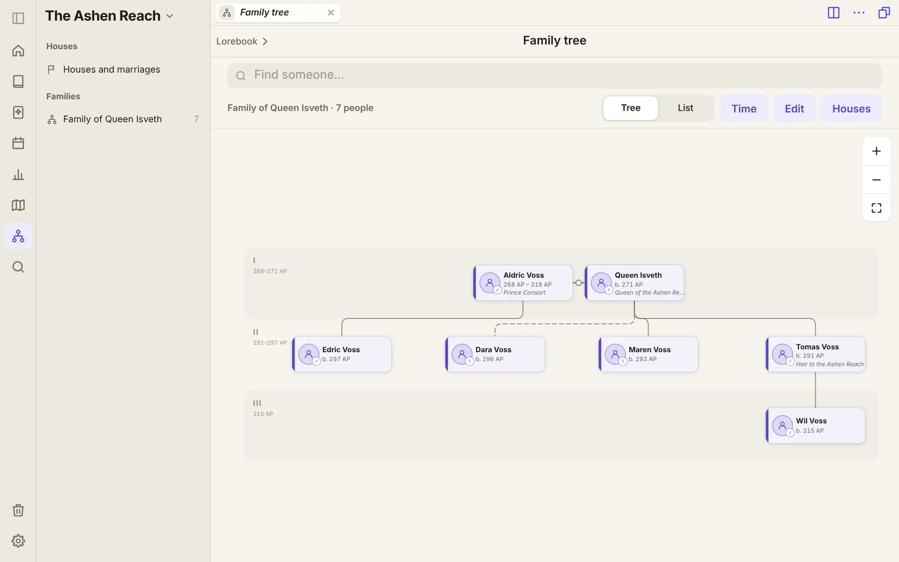899x562 pixels.
Task: Open Family of Queen Isveth in sidebar
Action: [x=123, y=119]
